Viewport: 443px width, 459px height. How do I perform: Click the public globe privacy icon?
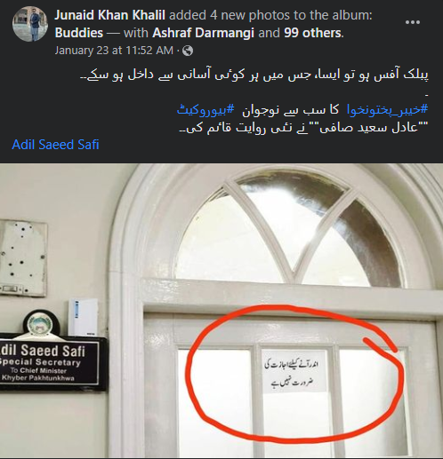point(188,51)
